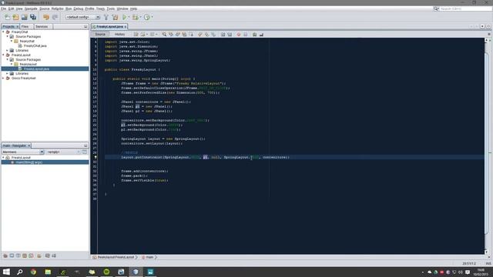Image resolution: width=493 pixels, height=277 pixels.
Task: Open the Windows Start menu
Action: pos(6,272)
